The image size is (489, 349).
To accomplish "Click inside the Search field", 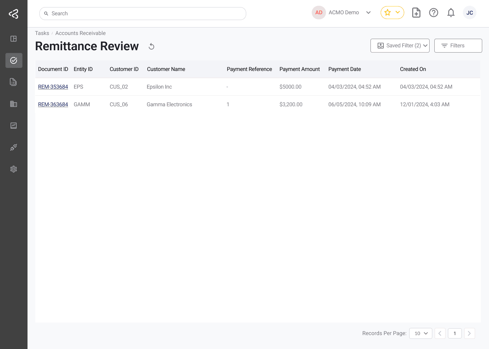I will click(x=143, y=13).
